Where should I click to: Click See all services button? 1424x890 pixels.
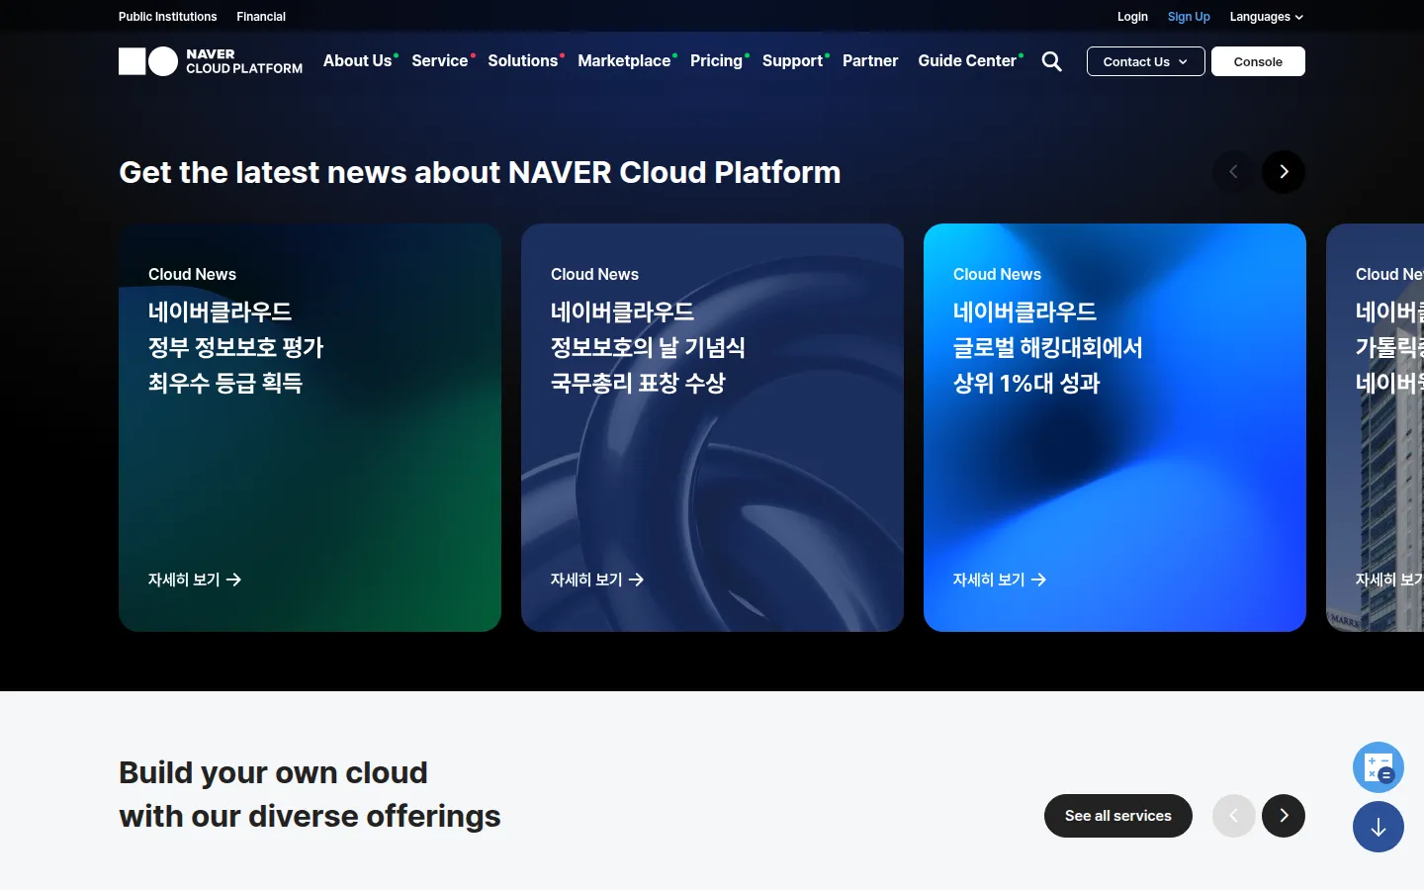(x=1118, y=816)
